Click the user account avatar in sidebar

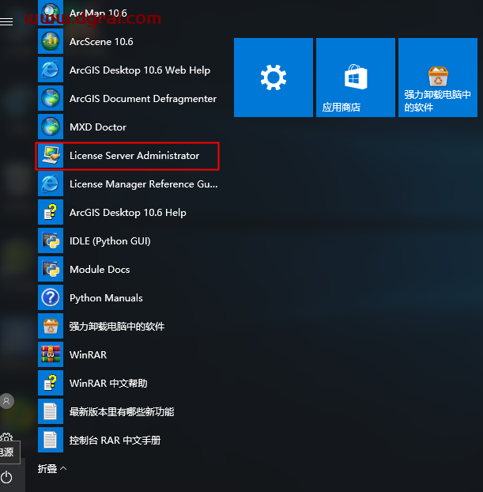click(x=7, y=401)
